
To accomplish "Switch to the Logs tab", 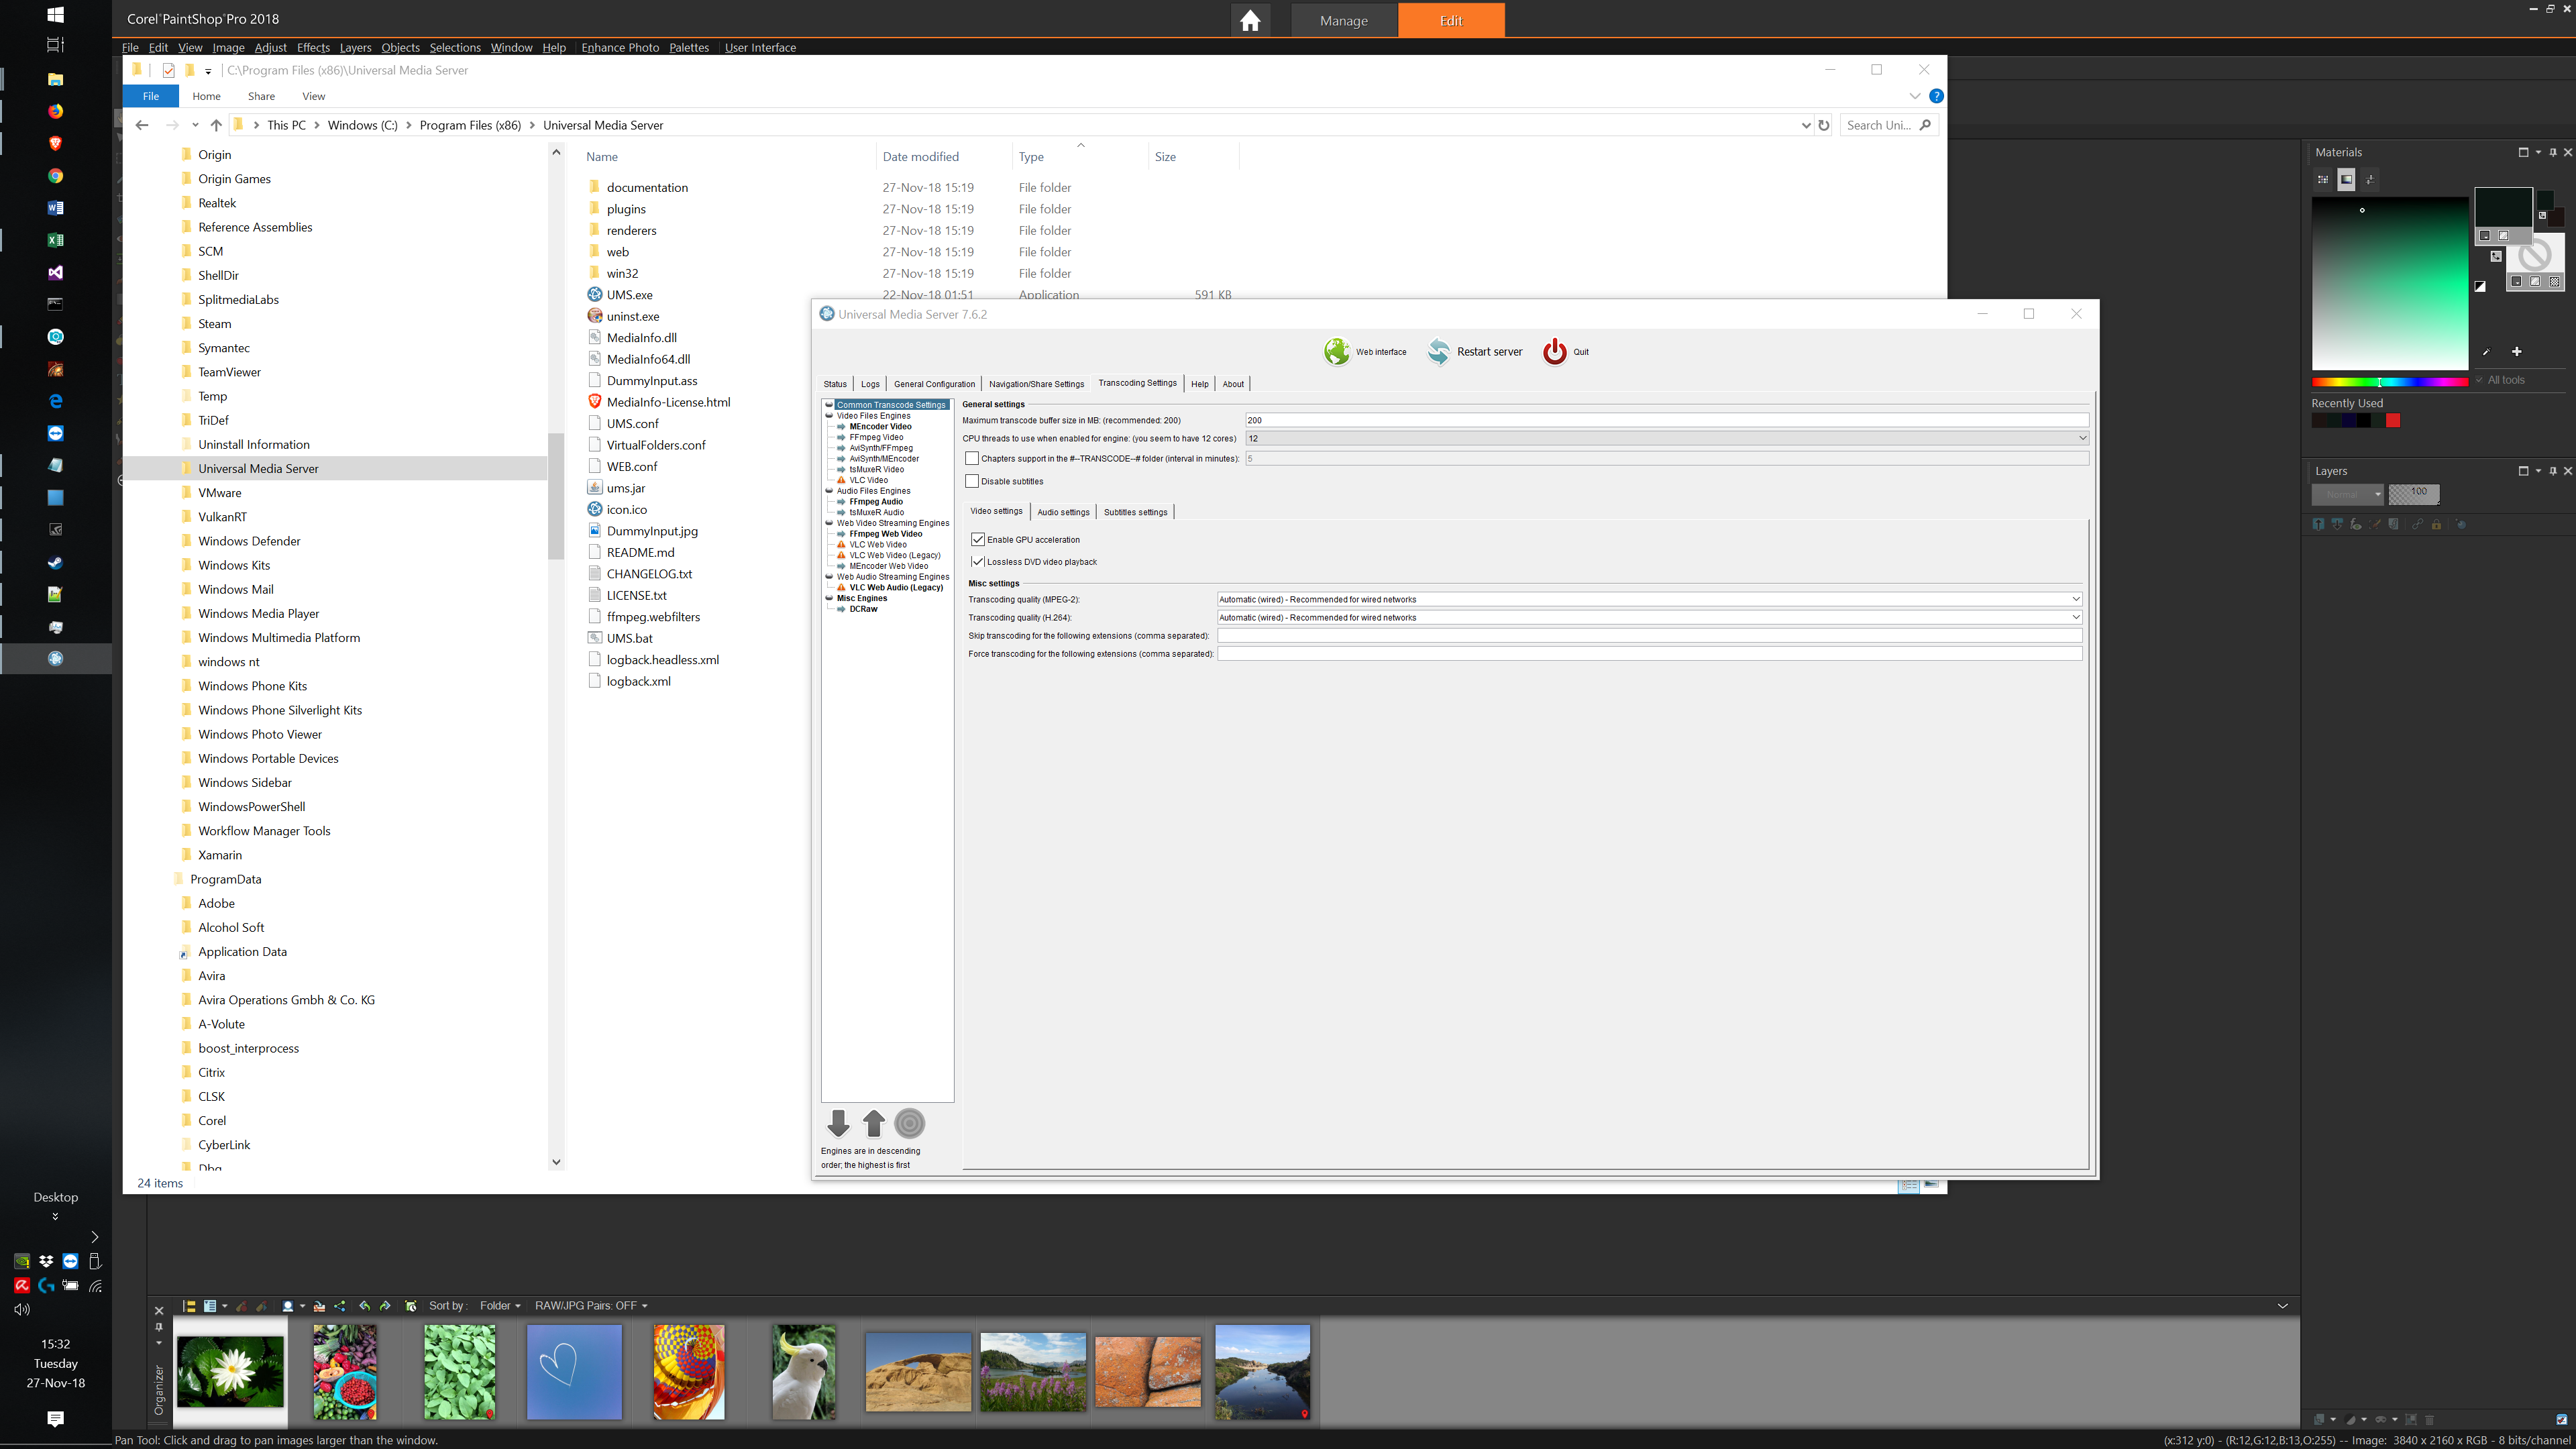I will point(870,384).
